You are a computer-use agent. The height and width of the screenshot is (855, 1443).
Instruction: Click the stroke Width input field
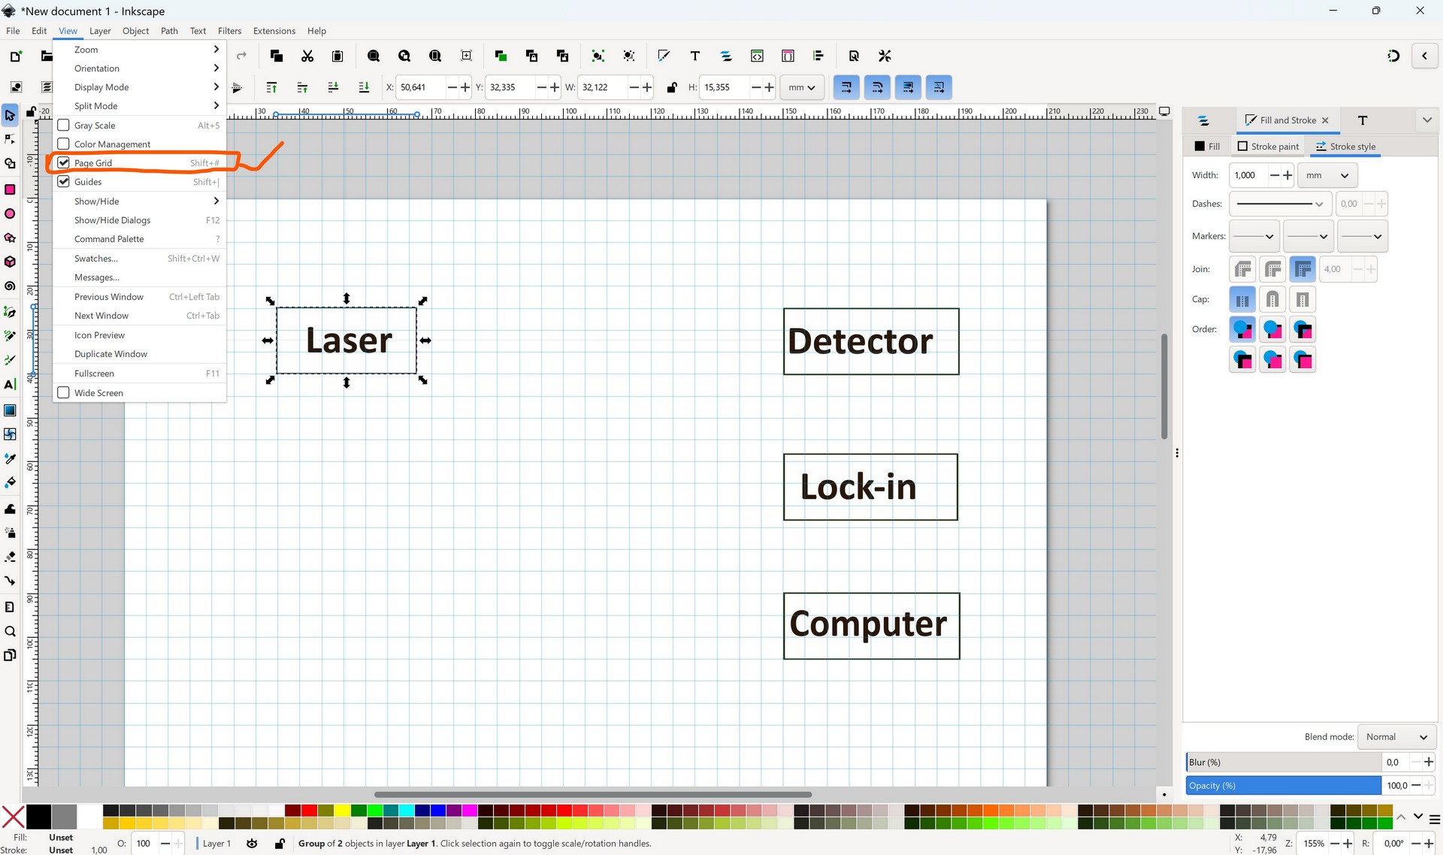pyautogui.click(x=1248, y=175)
